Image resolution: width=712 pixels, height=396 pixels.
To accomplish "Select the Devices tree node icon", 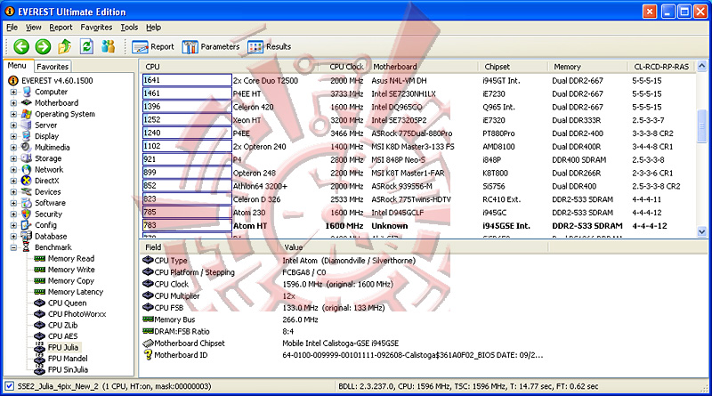I will [27, 191].
